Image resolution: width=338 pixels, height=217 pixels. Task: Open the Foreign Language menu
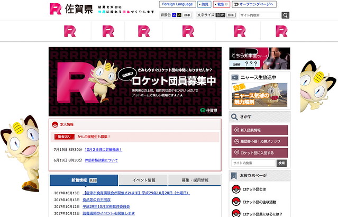pos(177,4)
